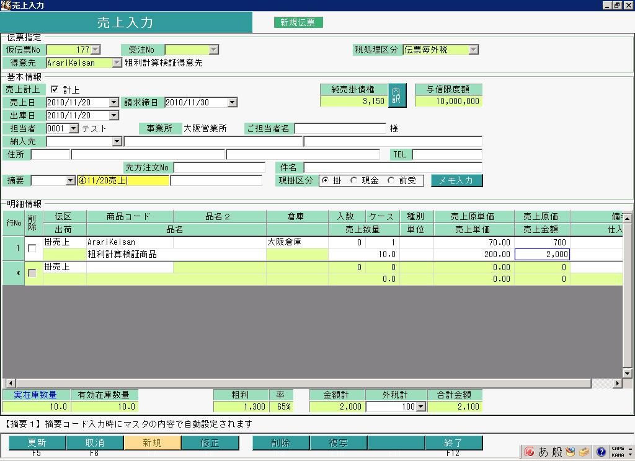Image resolution: width=635 pixels, height=461 pixels.
Task: Click the 終了 F12 button
Action: pyautogui.click(x=453, y=443)
